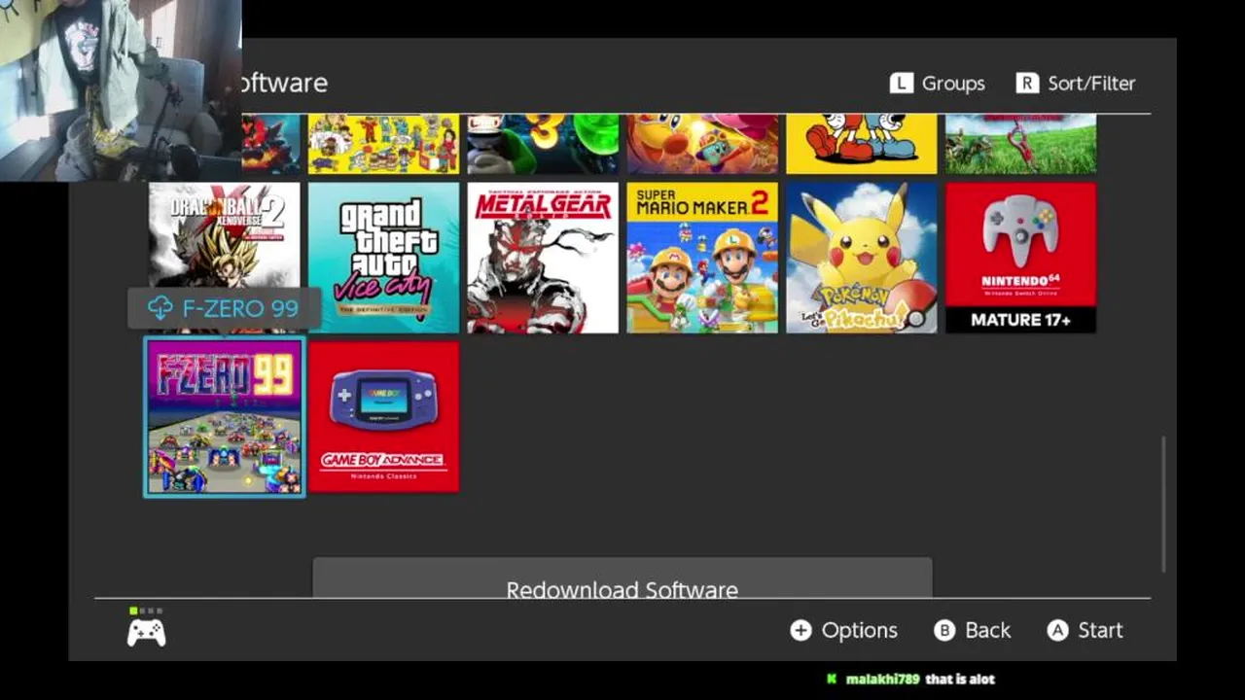Go Back to the previous screen
This screenshot has width=1245, height=700.
click(x=973, y=630)
